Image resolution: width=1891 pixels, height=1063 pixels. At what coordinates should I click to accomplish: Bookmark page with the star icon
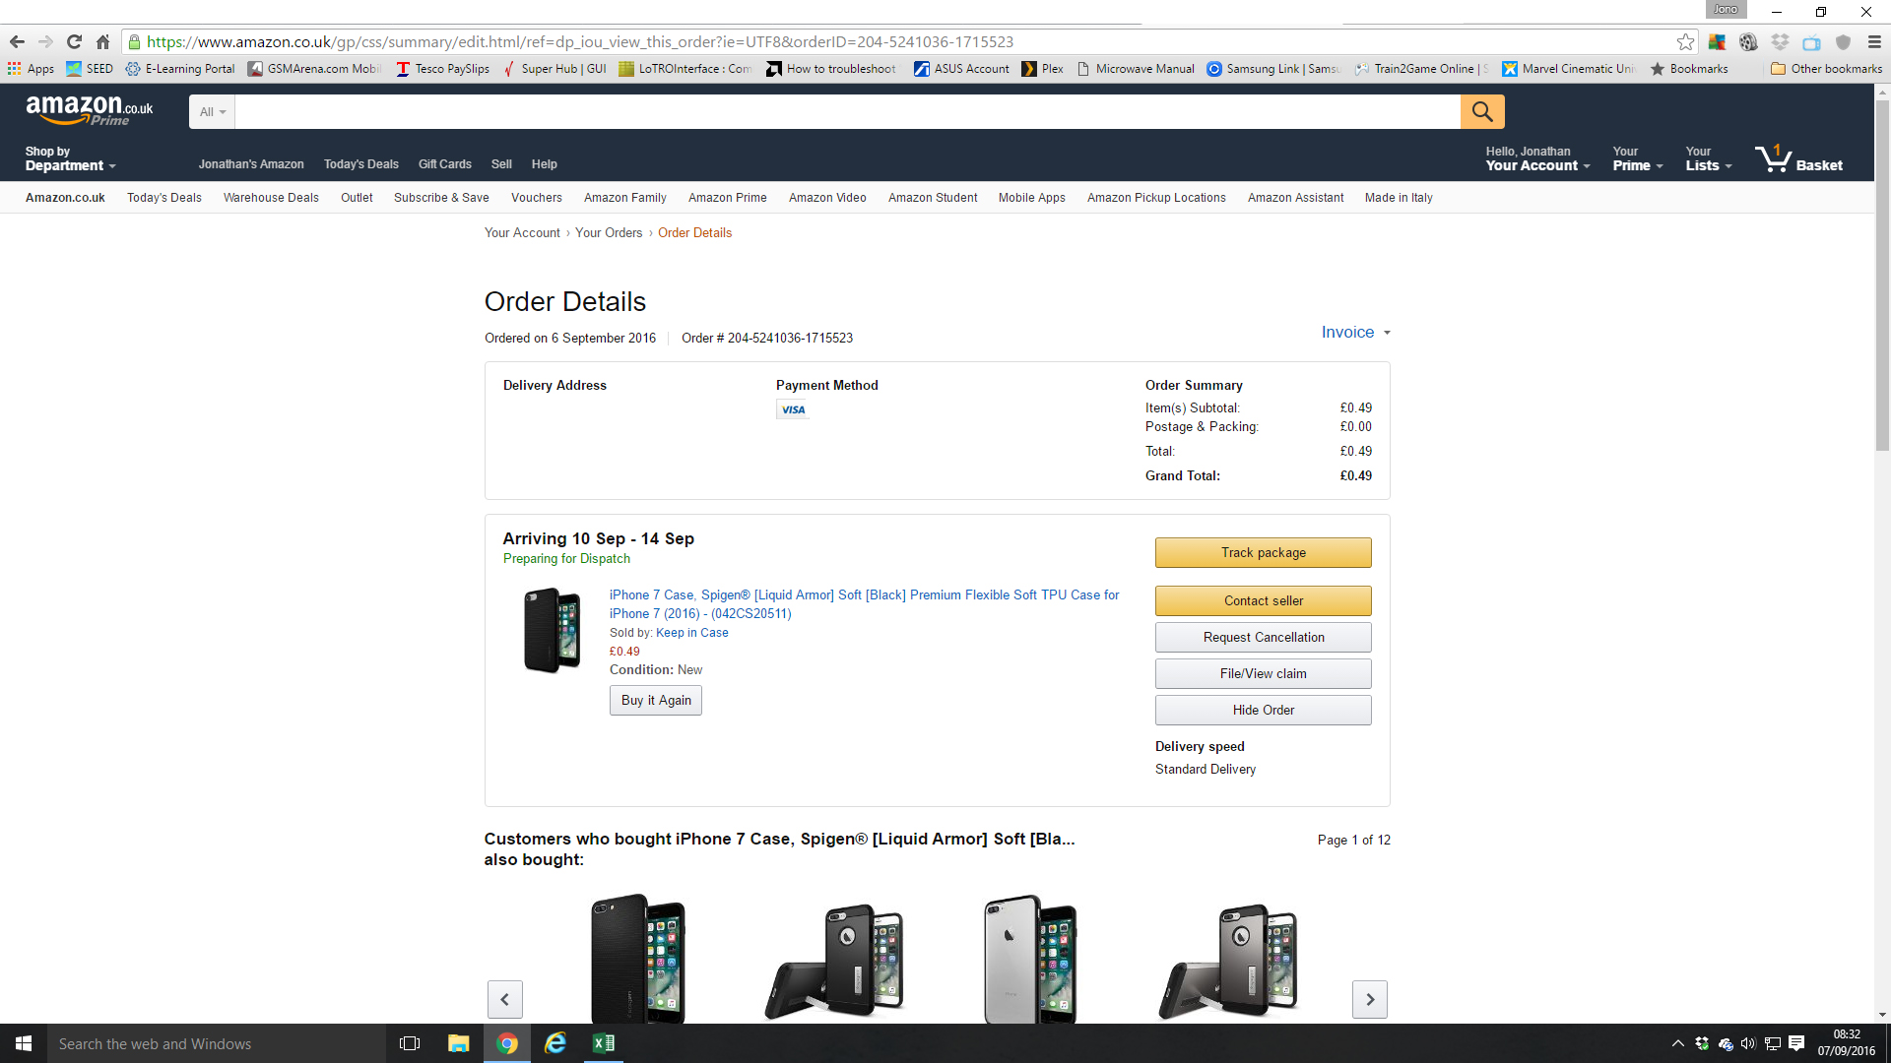[1685, 42]
